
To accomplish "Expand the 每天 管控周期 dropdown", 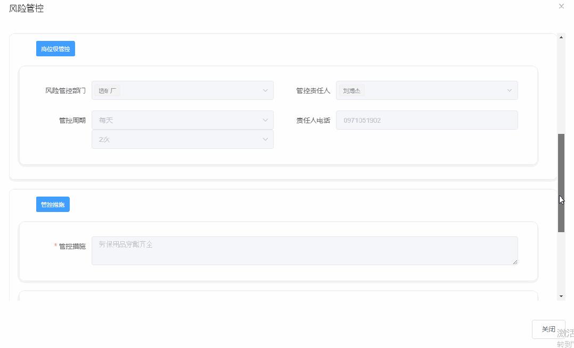I will coord(176,120).
